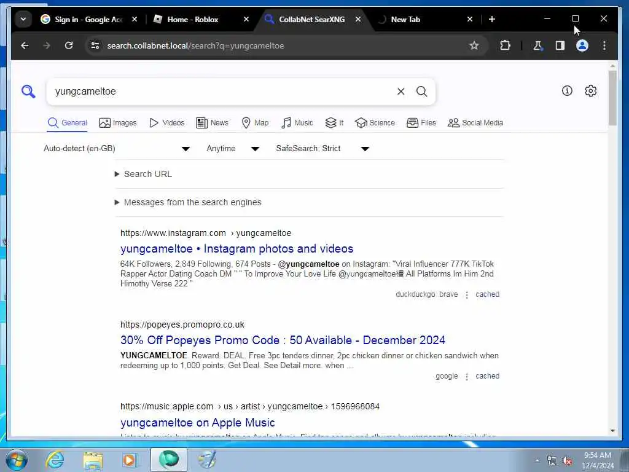Open the options dots beside google engine
The width and height of the screenshot is (629, 472).
click(467, 377)
